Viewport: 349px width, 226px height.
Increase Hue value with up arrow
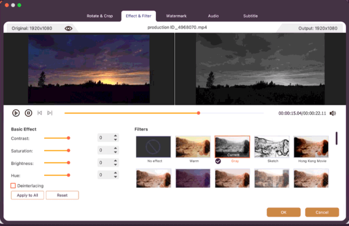point(115,173)
